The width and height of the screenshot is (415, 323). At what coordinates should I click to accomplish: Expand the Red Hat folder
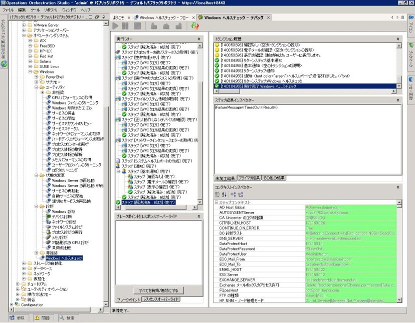pos(30,56)
